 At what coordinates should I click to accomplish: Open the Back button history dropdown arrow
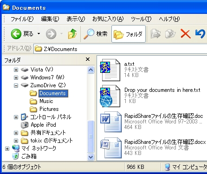39,33
